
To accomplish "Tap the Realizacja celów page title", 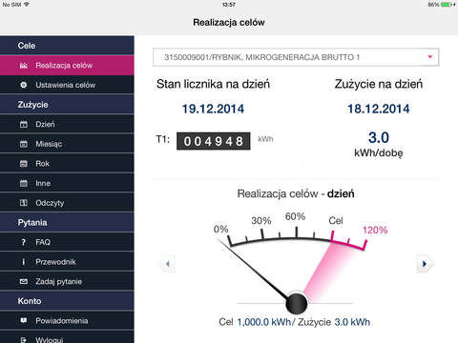I will [x=229, y=22].
